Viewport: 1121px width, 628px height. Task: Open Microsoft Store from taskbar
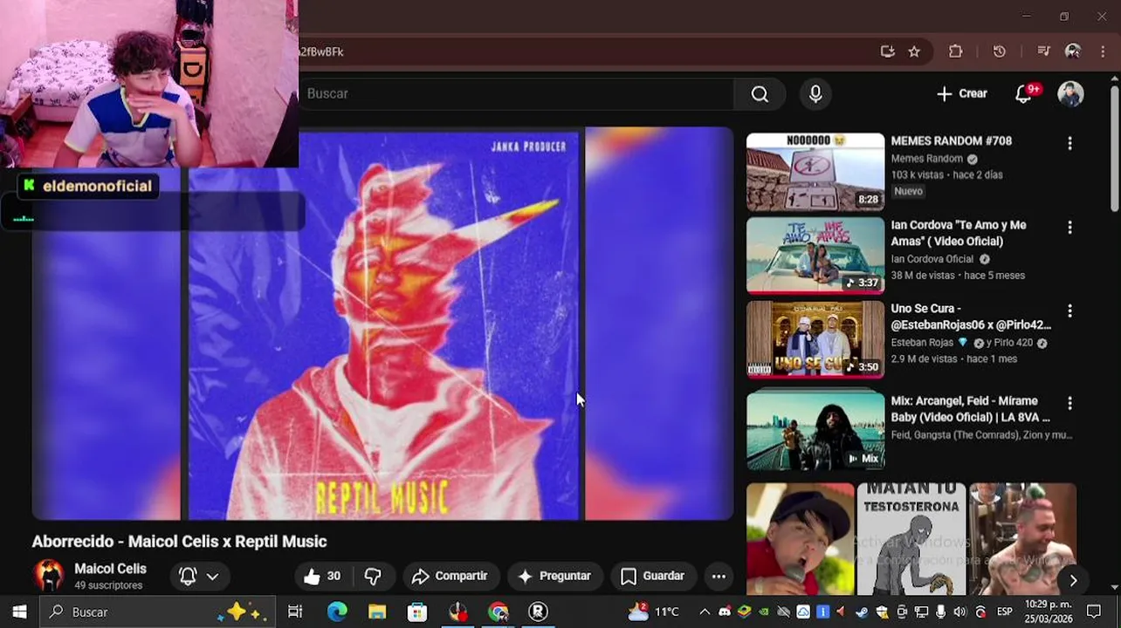[x=417, y=612]
